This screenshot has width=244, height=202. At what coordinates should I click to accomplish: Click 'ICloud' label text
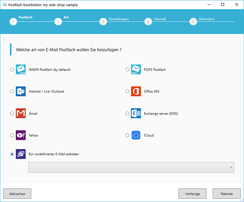(149, 135)
